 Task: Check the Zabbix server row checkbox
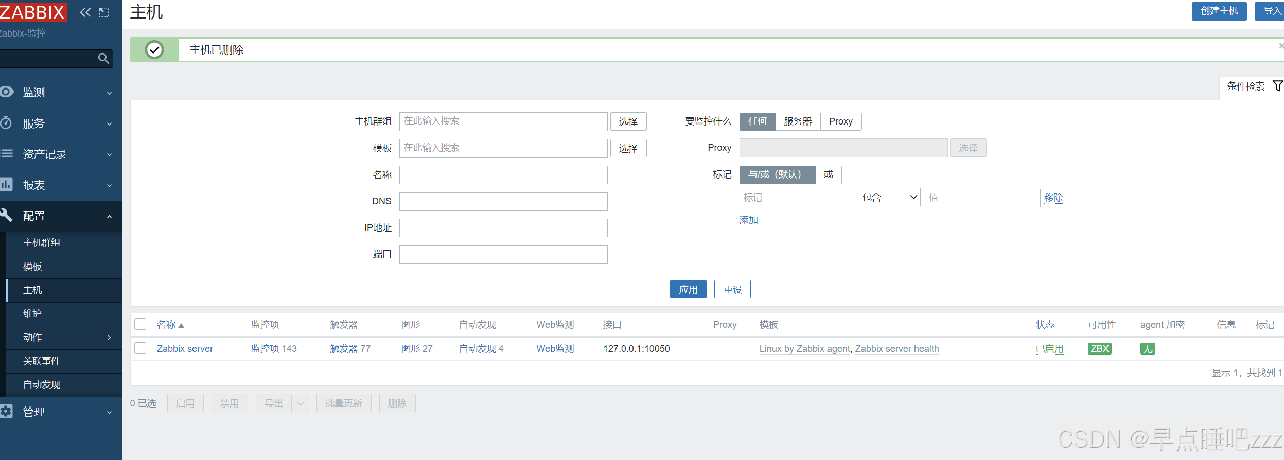click(140, 348)
